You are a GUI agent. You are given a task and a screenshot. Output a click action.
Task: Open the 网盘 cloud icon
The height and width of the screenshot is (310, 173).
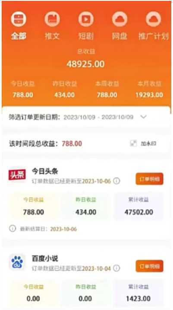(120, 19)
